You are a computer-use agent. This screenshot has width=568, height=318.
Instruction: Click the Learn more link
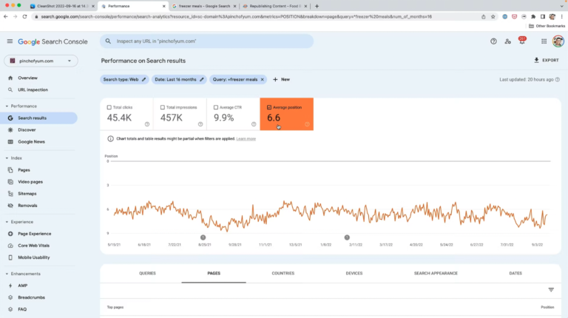tap(246, 139)
